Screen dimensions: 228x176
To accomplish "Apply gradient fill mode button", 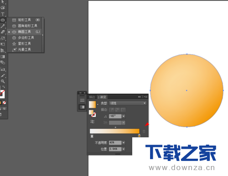I will (x=0, y=103).
